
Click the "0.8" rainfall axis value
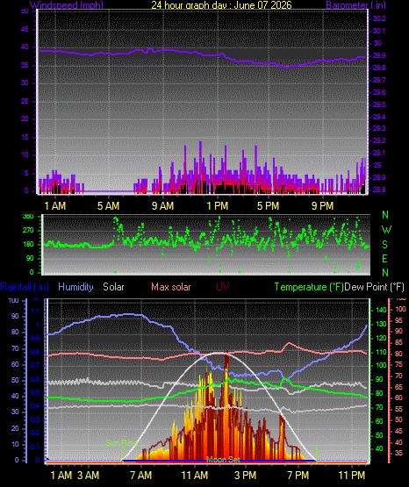35,352
